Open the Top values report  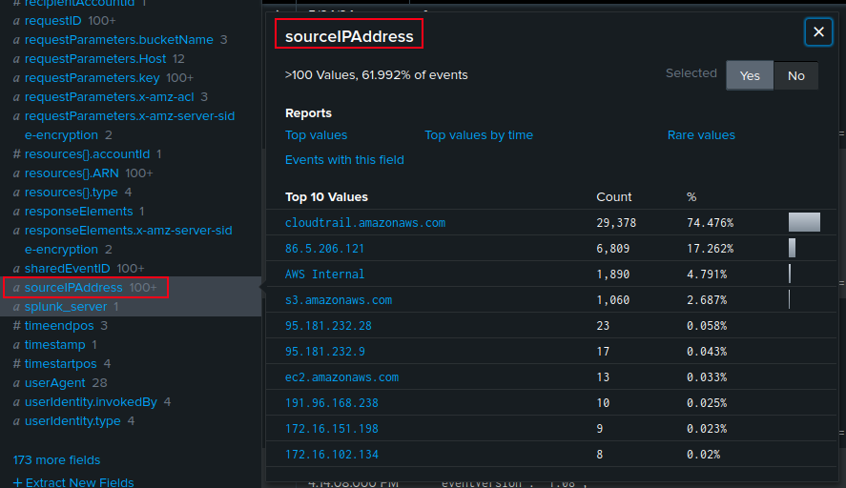[x=316, y=135]
